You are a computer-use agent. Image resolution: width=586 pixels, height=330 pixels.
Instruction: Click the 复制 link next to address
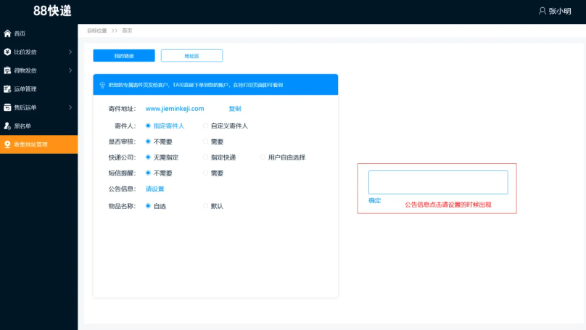pyautogui.click(x=234, y=109)
